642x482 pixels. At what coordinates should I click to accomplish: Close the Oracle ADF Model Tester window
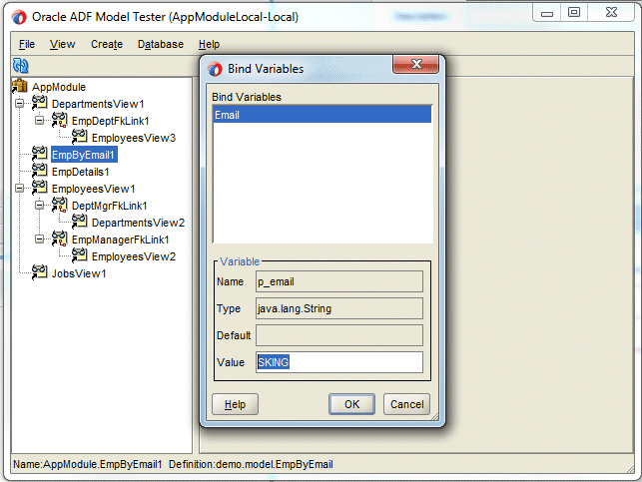coord(611,12)
